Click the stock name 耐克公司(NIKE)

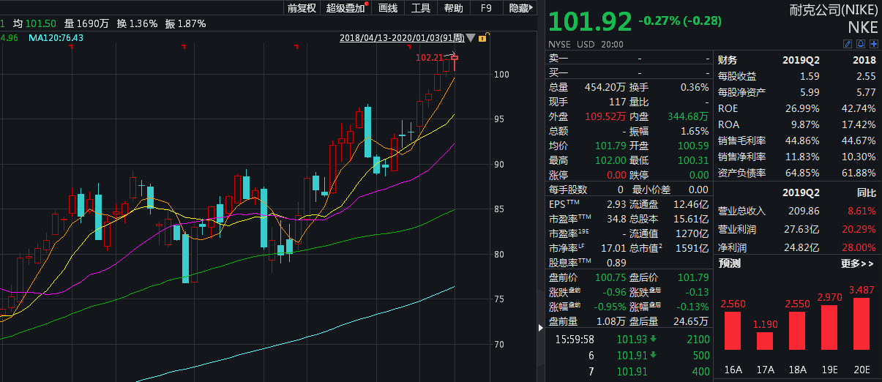[834, 11]
